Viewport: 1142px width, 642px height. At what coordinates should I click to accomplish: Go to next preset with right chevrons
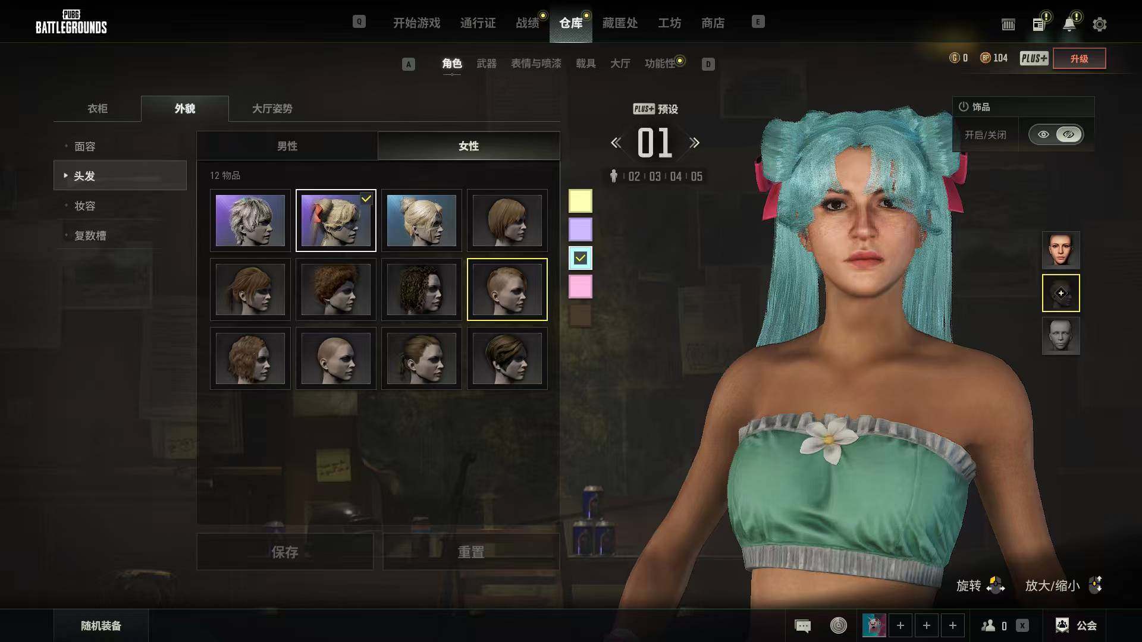[694, 143]
